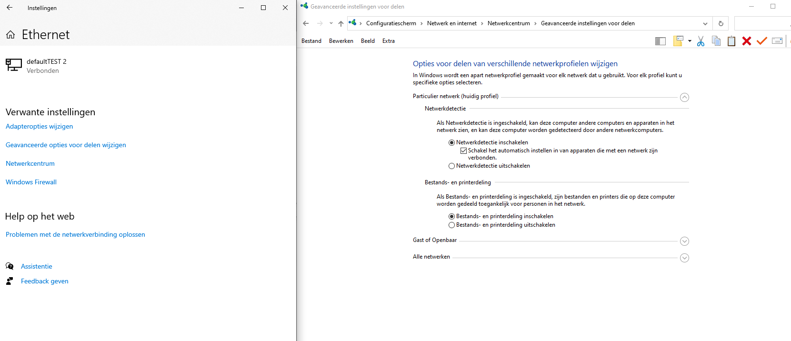This screenshot has width=791, height=341.
Task: Collapse the Particulier netwerk profile section
Action: (x=684, y=97)
